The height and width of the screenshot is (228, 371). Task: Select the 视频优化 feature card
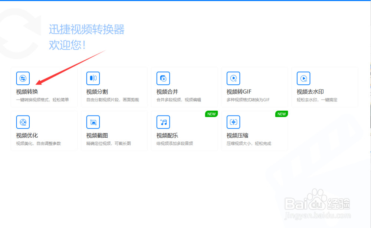pyautogui.click(x=45, y=131)
